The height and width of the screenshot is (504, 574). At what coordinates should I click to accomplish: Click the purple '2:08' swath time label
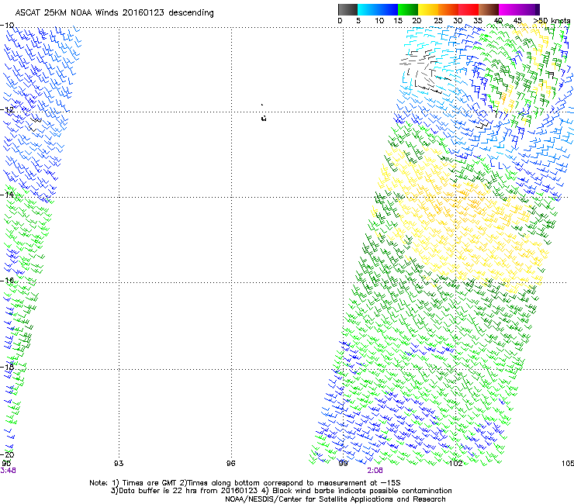click(x=375, y=471)
